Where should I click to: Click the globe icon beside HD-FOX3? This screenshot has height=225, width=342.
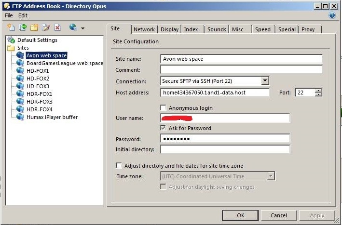(x=20, y=86)
